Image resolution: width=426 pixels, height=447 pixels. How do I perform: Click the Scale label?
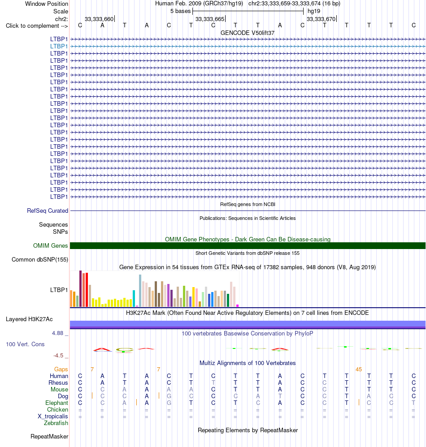pos(61,11)
